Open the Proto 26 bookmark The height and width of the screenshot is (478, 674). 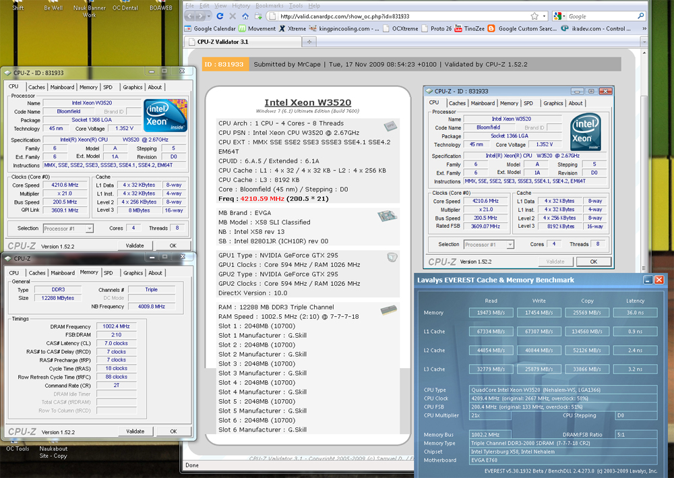tap(437, 29)
